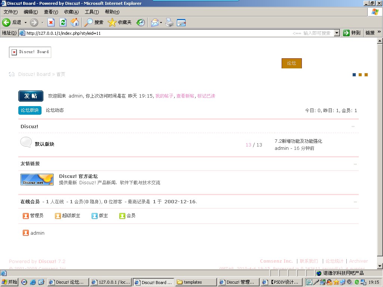Image resolution: width=383 pixels, height=287 pixels.
Task: Click the QQ penguin tray icon
Action: coord(330,282)
